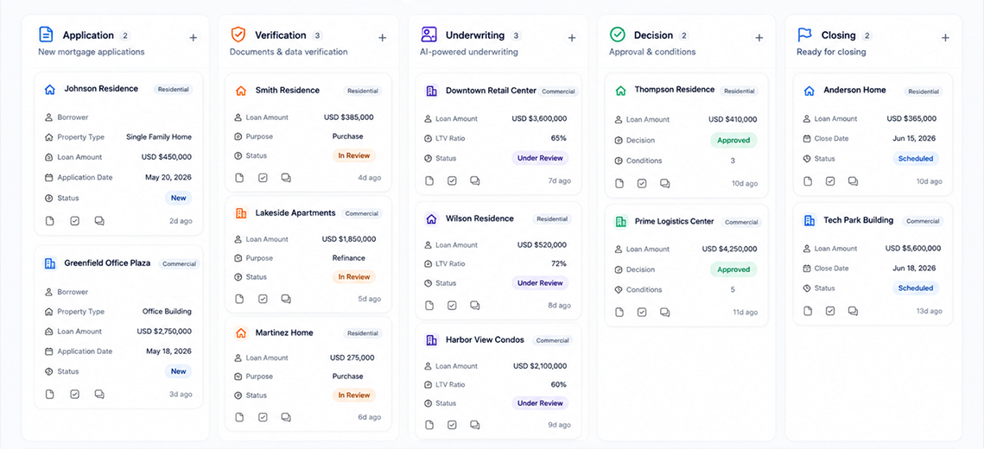The width and height of the screenshot is (984, 449).
Task: Open comments icon on Downtown Retail Center card
Action: (475, 180)
